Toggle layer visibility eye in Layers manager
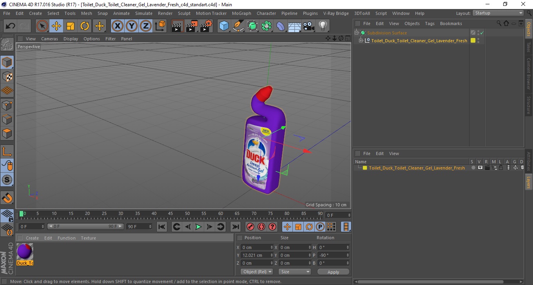 tap(480, 168)
